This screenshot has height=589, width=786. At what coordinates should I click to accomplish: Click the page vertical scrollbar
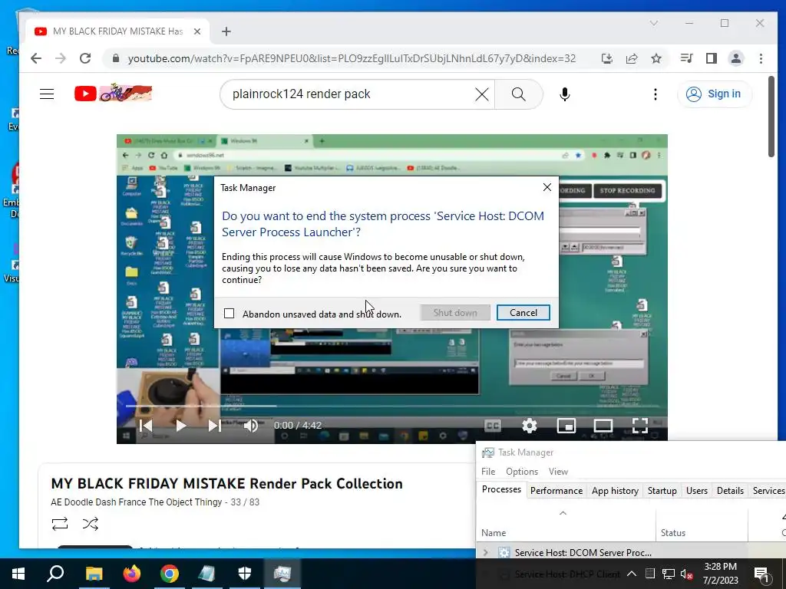coord(771,117)
